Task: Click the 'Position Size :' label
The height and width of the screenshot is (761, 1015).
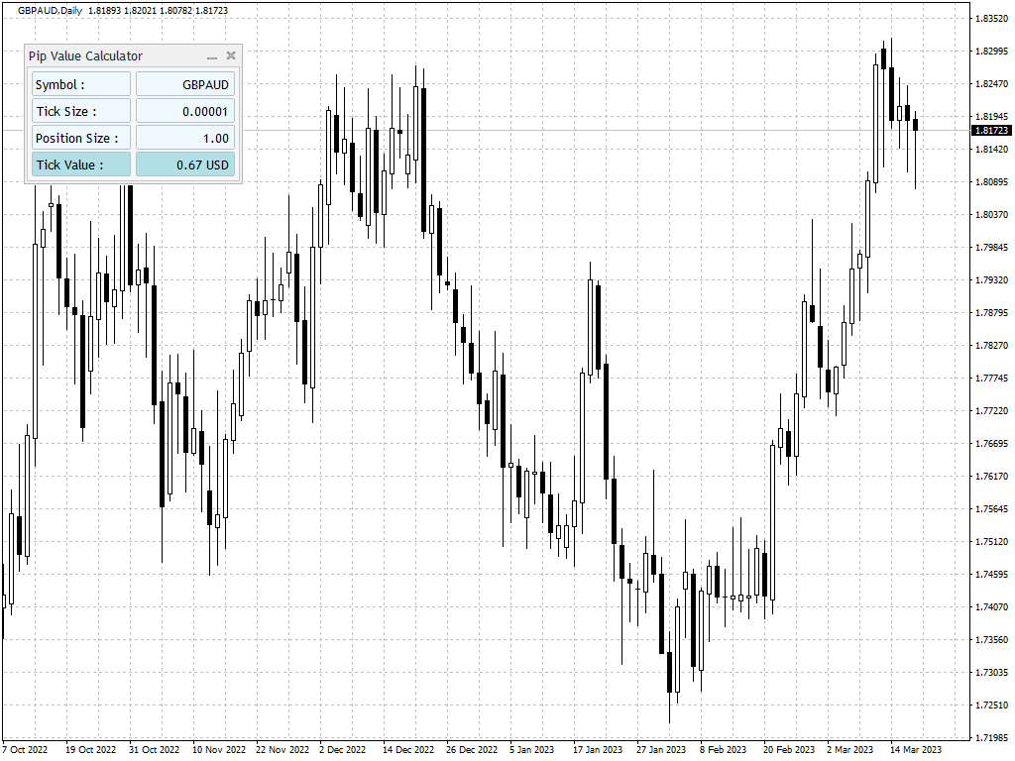Action: click(x=81, y=139)
